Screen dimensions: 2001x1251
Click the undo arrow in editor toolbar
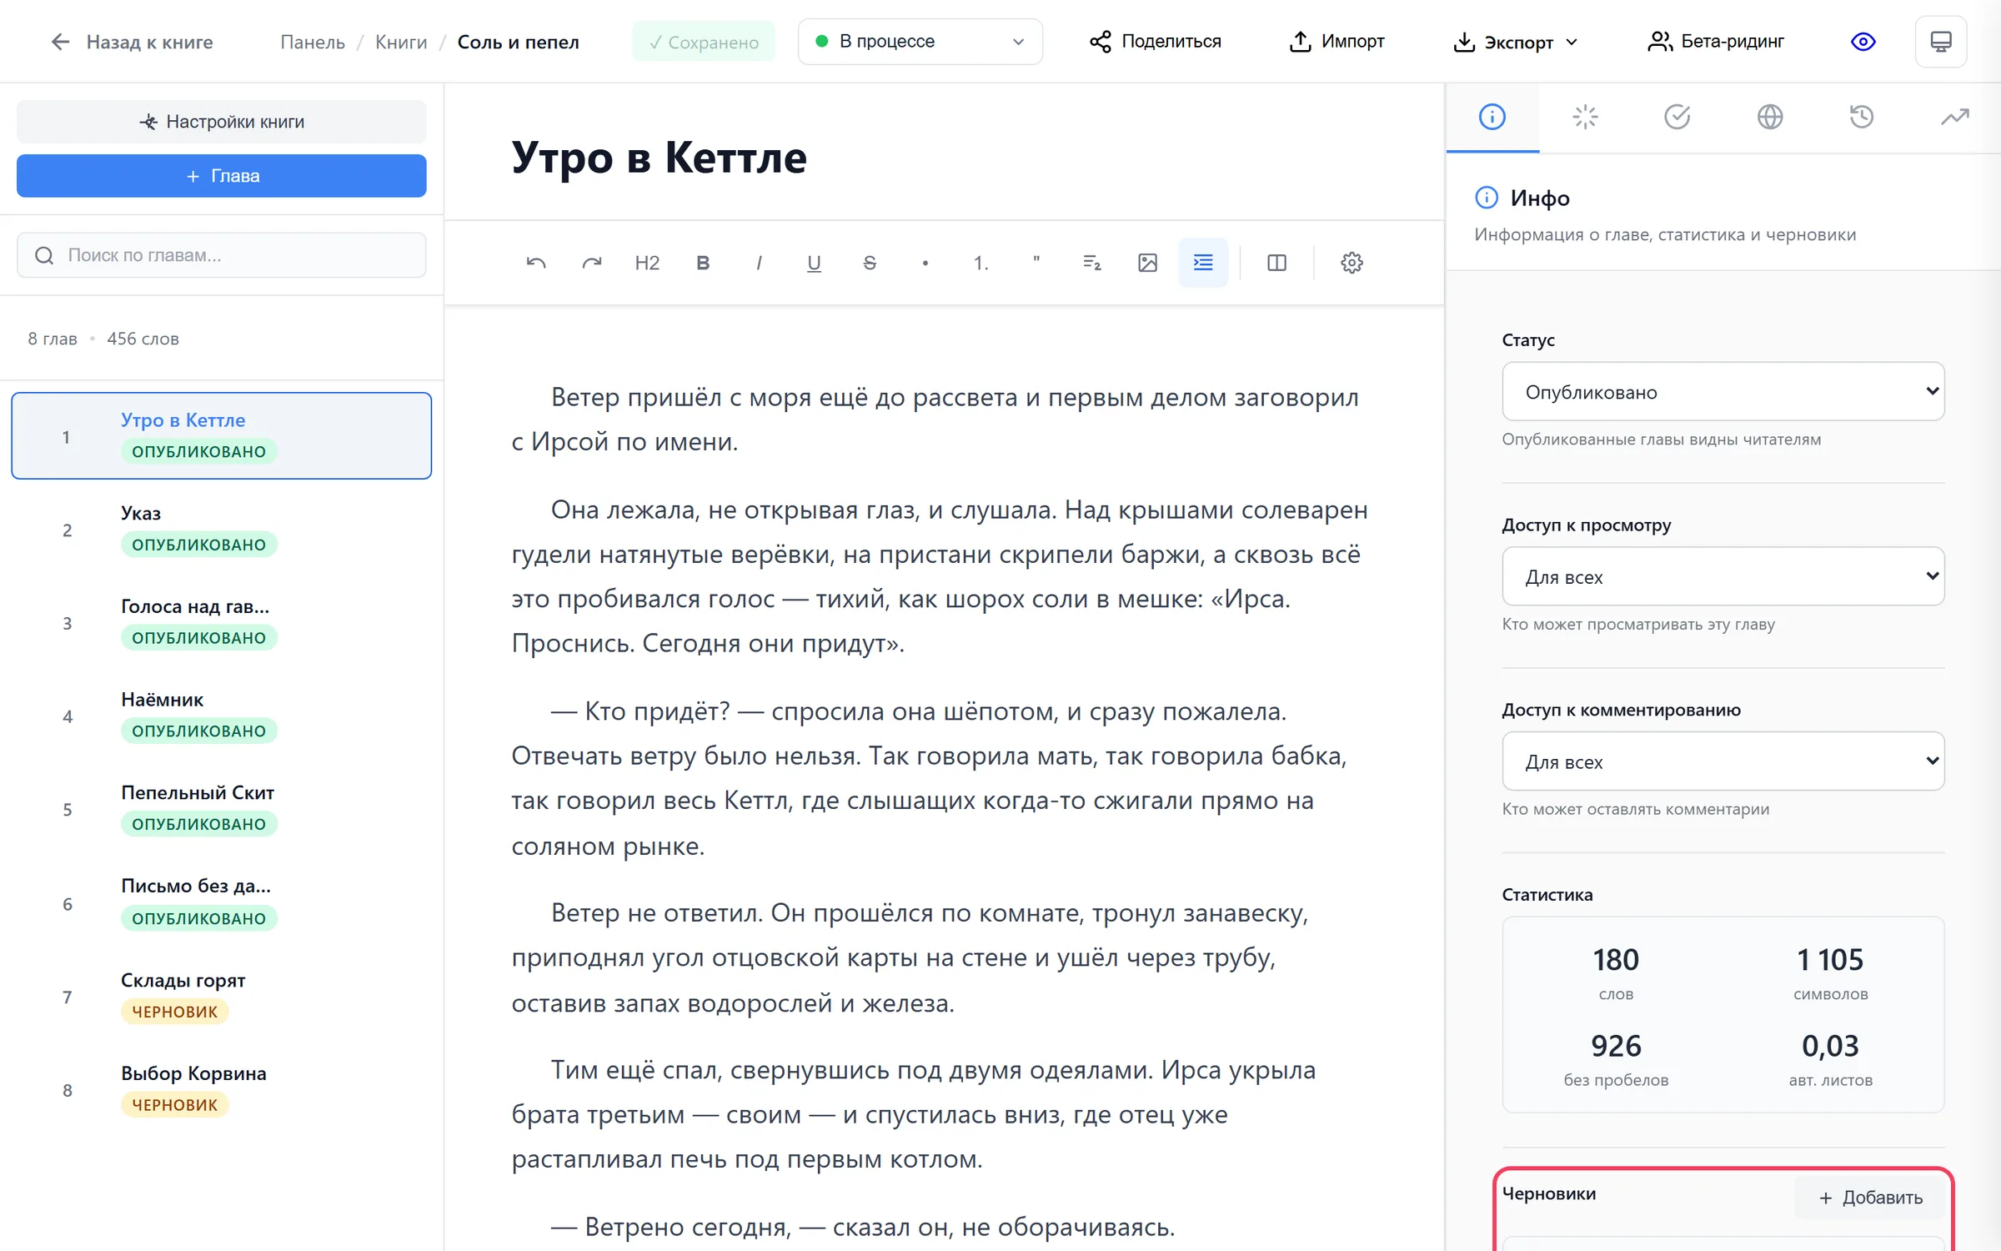pyautogui.click(x=536, y=263)
